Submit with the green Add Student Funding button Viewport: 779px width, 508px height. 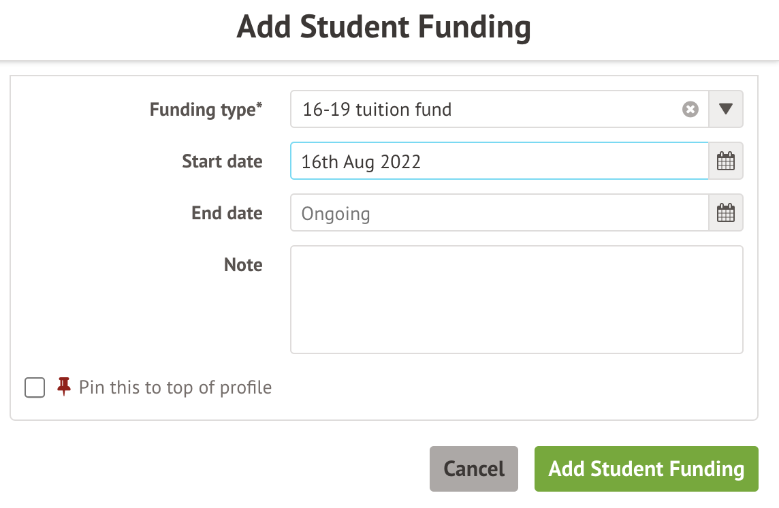[x=646, y=469]
